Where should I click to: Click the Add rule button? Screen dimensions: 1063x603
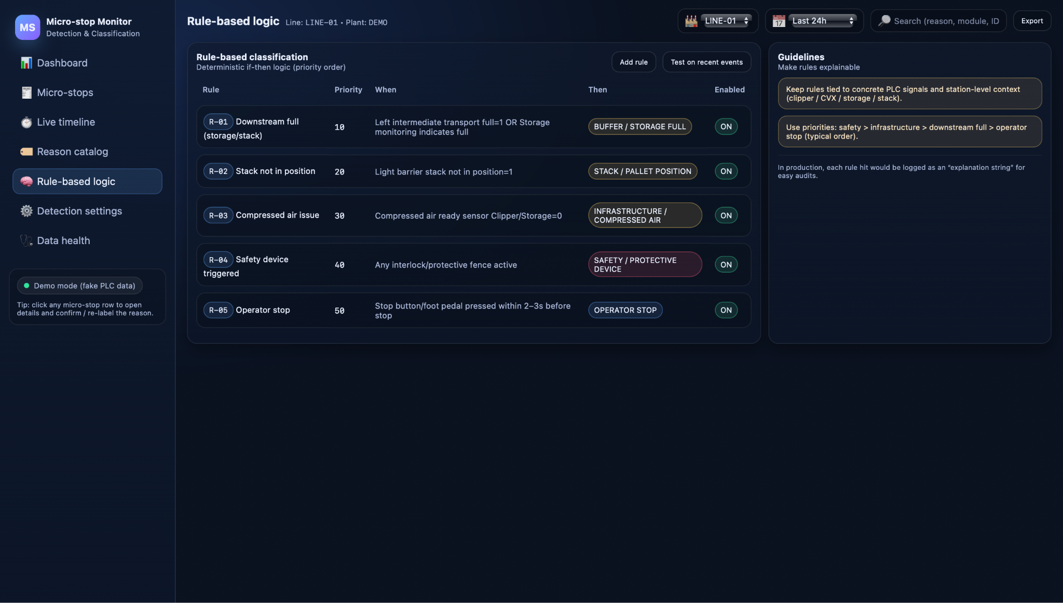pos(633,62)
